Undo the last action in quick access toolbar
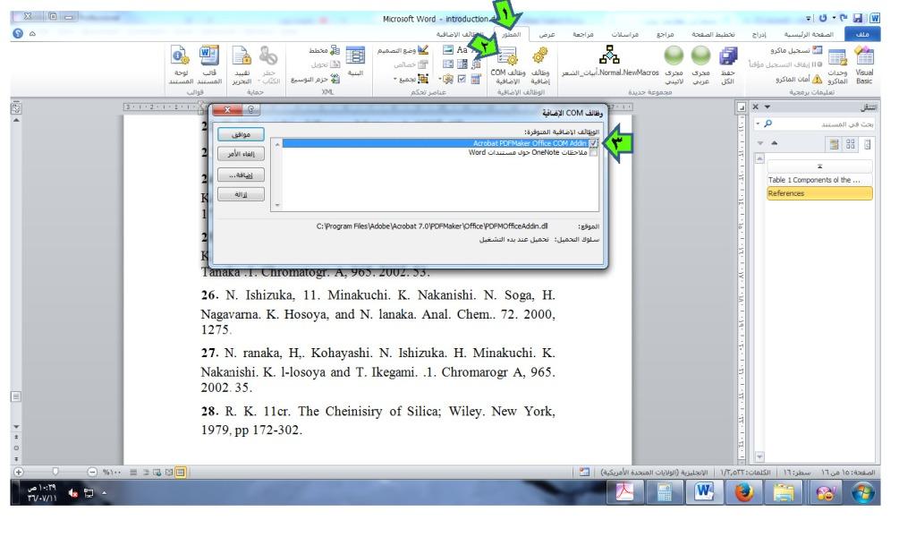The width and height of the screenshot is (916, 537). (843, 18)
